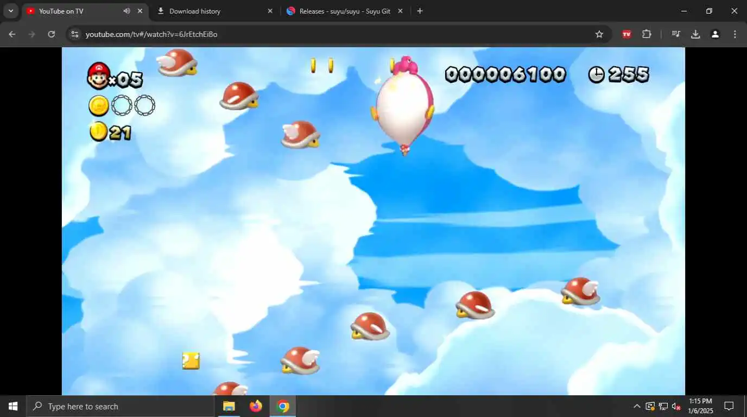
Task: Open the Chrome profile avatar
Action: (x=715, y=34)
